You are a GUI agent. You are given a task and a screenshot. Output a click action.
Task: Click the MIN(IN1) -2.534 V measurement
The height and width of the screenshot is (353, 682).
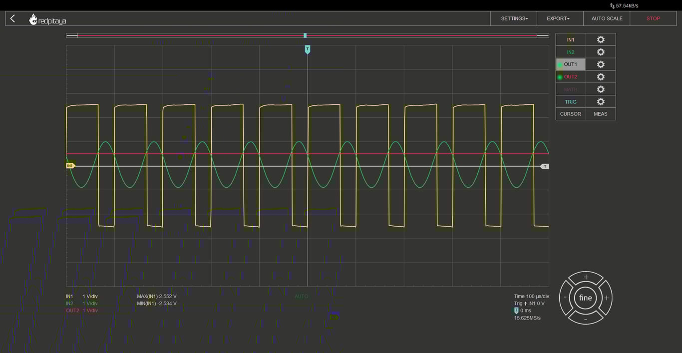(x=157, y=303)
